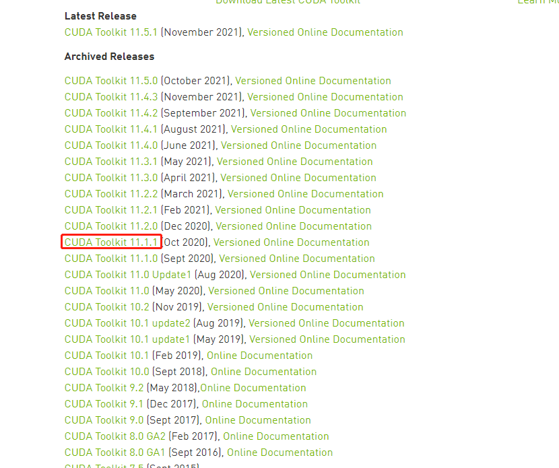This screenshot has width=559, height=468.
Task: Open CUDA Toolkit 8.0 GA1 link
Action: pyautogui.click(x=114, y=453)
